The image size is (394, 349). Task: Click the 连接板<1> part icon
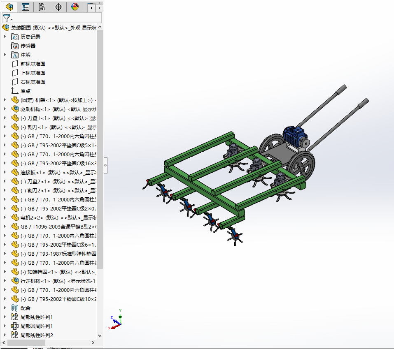coord(15,172)
